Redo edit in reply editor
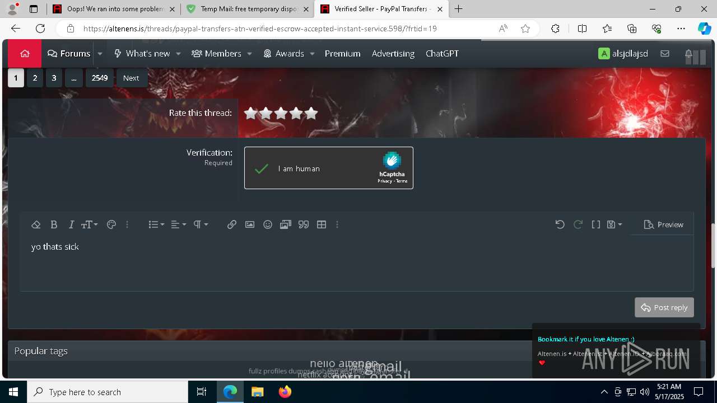Image resolution: width=717 pixels, height=403 pixels. tap(578, 224)
